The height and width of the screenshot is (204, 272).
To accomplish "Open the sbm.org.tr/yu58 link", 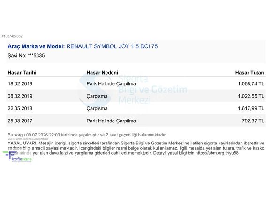I will (x=217, y=153).
